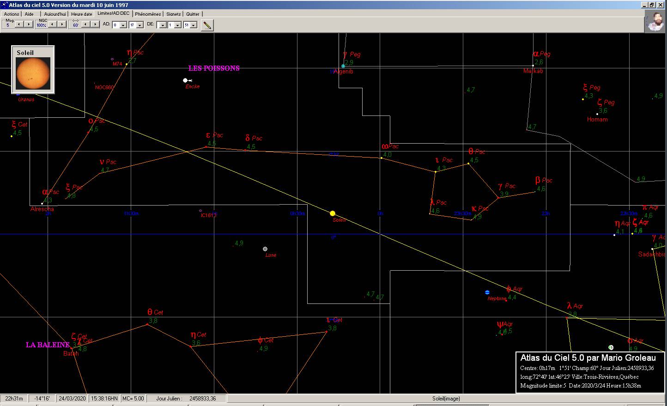Click the Algenib star marker
This screenshot has height=406, width=667.
[x=343, y=66]
